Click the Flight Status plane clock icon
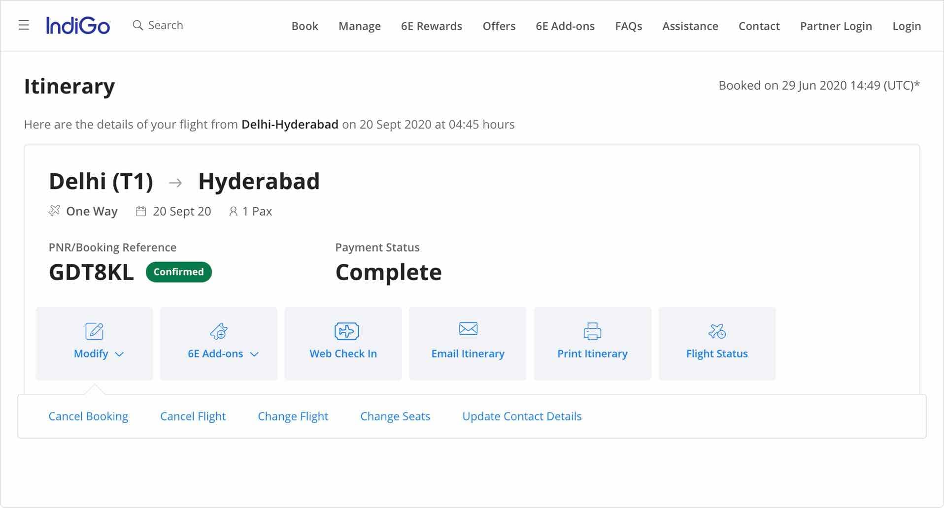 coord(717,331)
